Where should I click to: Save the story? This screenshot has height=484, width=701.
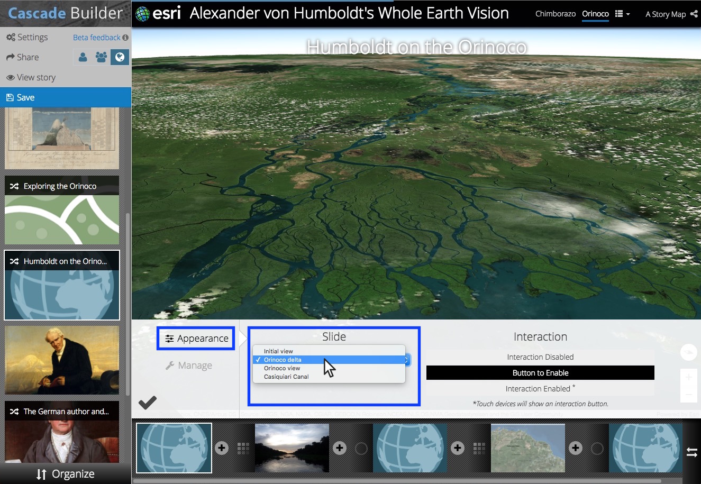point(66,97)
